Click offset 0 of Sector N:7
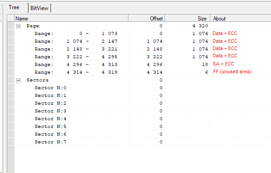This screenshot has width=271, height=173. [x=161, y=142]
